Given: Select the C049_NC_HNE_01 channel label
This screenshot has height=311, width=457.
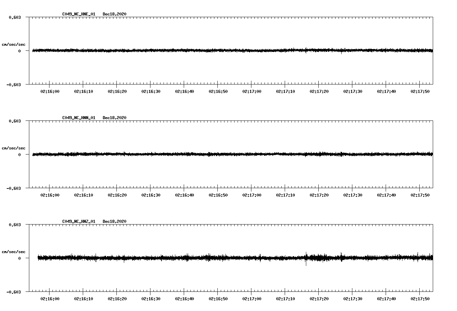Looking at the screenshot, I should (x=78, y=14).
